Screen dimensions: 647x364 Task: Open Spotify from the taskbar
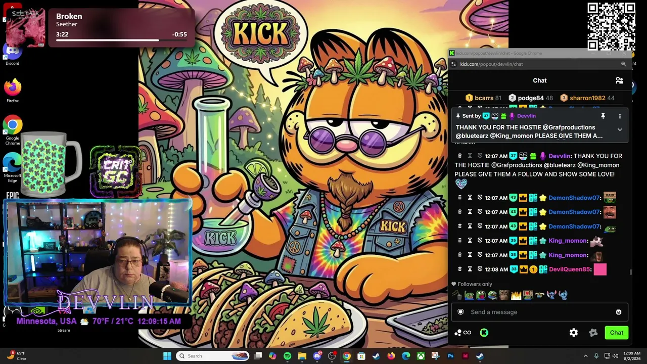click(x=287, y=356)
